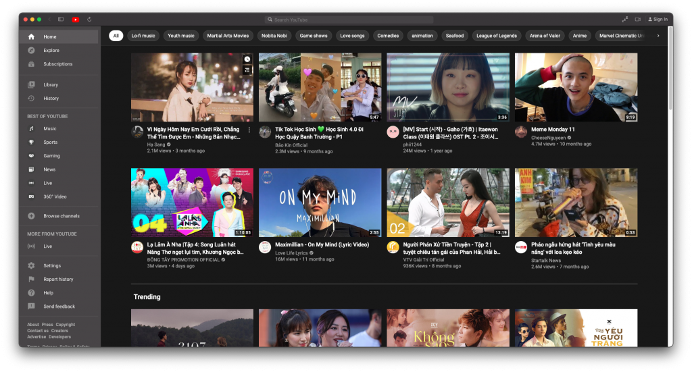Click the Sign In button
The width and height of the screenshot is (692, 372).
pyautogui.click(x=658, y=20)
